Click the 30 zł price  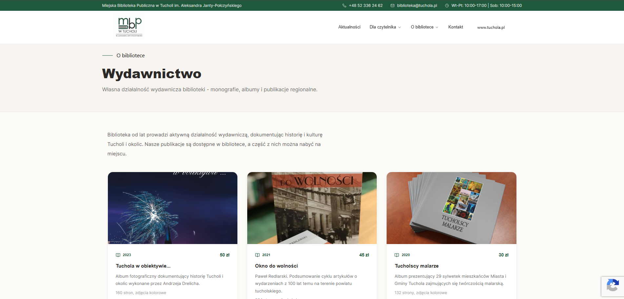point(503,255)
